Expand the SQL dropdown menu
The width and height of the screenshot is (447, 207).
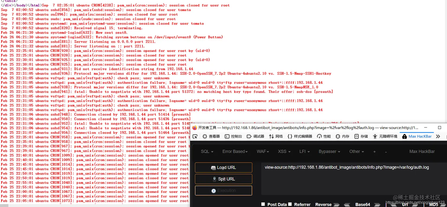(207, 151)
